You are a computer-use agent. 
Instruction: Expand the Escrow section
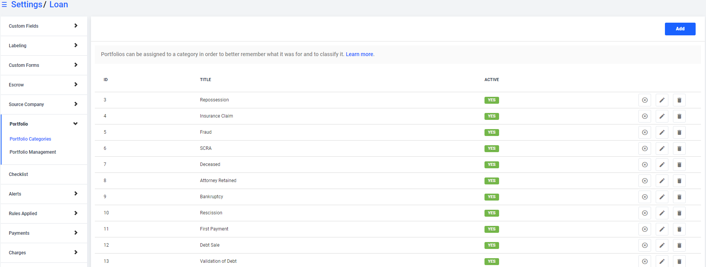(x=44, y=85)
